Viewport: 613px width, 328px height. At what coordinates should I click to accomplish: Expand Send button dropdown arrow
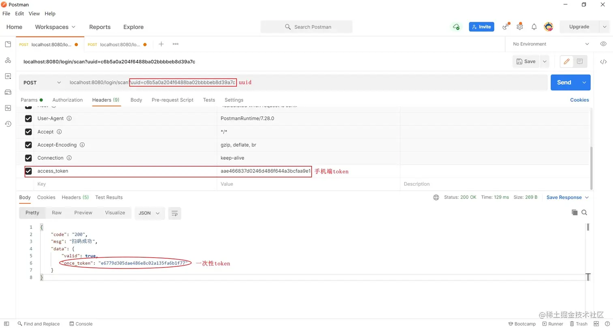584,83
